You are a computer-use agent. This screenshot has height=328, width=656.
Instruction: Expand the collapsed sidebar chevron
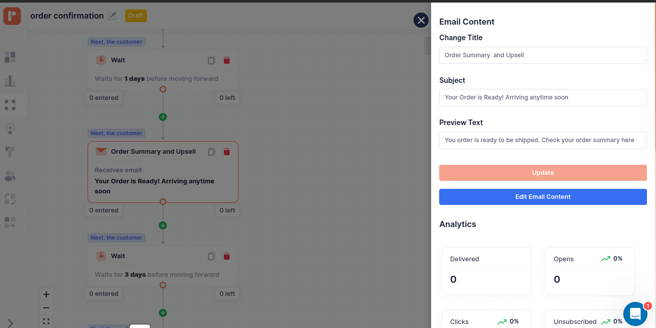click(x=10, y=323)
